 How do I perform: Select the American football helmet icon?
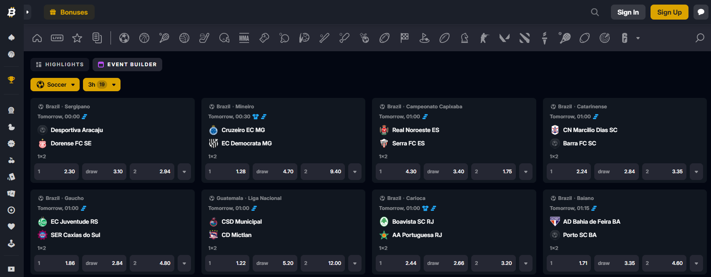tap(224, 38)
